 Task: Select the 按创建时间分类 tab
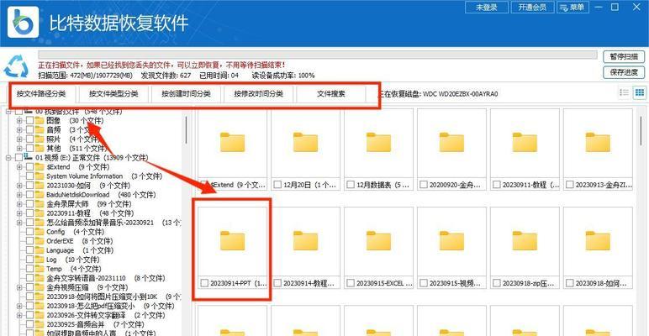point(187,94)
